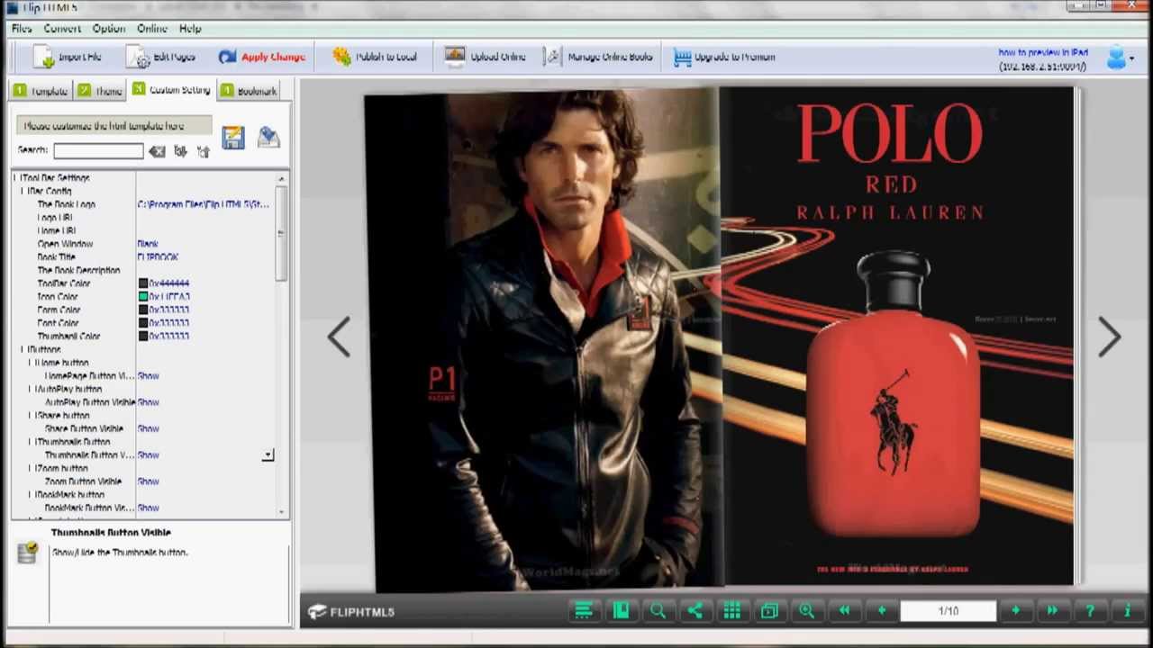
Task: Open the Convert menu
Action: coord(62,29)
